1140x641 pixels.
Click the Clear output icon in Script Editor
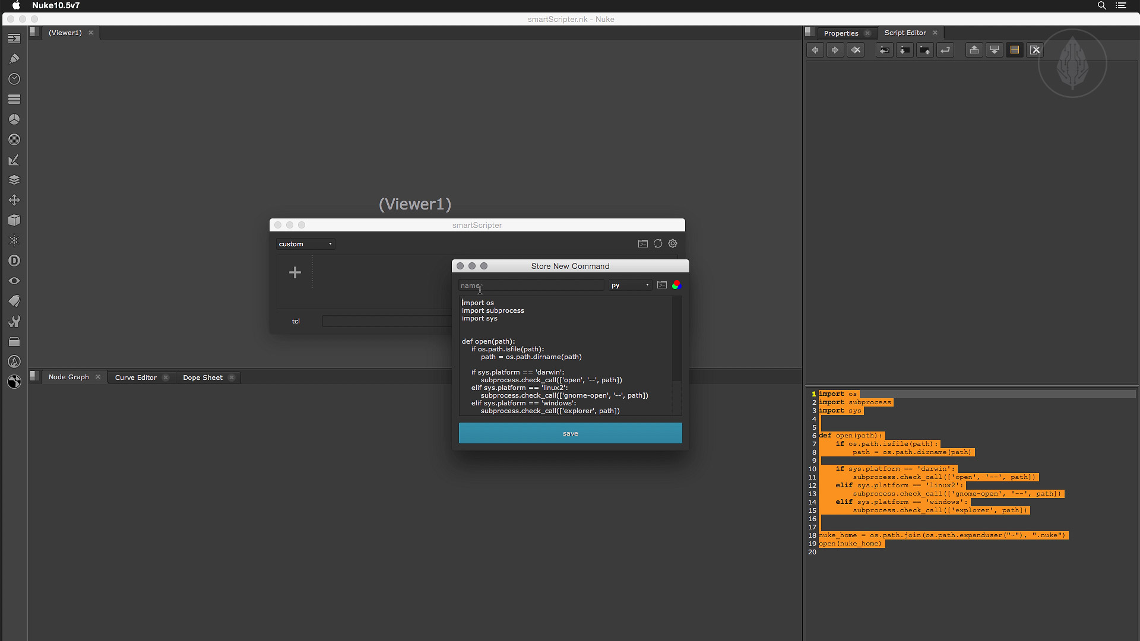pos(1035,50)
